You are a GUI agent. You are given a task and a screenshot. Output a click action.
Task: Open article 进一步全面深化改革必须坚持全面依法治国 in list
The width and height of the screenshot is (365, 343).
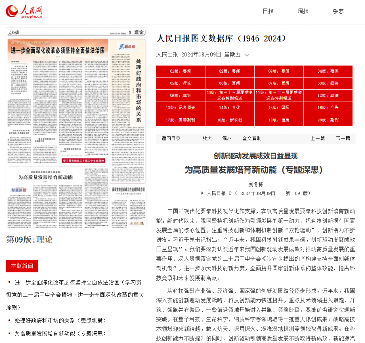pyautogui.click(x=76, y=295)
